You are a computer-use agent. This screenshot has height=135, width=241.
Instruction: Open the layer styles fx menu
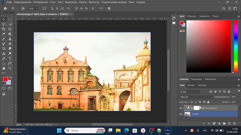click(x=209, y=123)
